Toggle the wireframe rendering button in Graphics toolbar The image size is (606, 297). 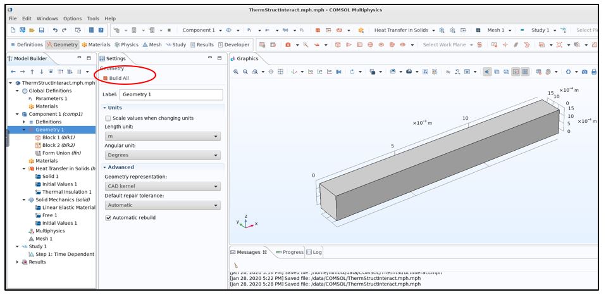pyautogui.click(x=506, y=72)
